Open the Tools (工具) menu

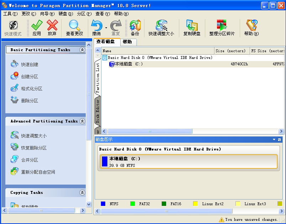click(x=10, y=13)
